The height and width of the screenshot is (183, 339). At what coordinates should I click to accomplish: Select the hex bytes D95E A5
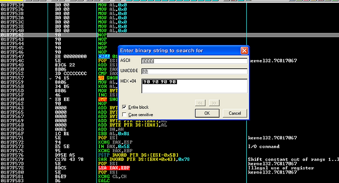(65, 155)
